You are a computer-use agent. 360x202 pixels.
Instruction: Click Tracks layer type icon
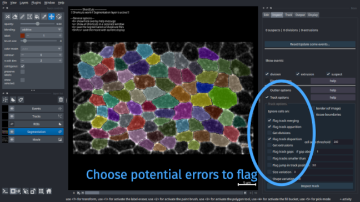pos(60,116)
